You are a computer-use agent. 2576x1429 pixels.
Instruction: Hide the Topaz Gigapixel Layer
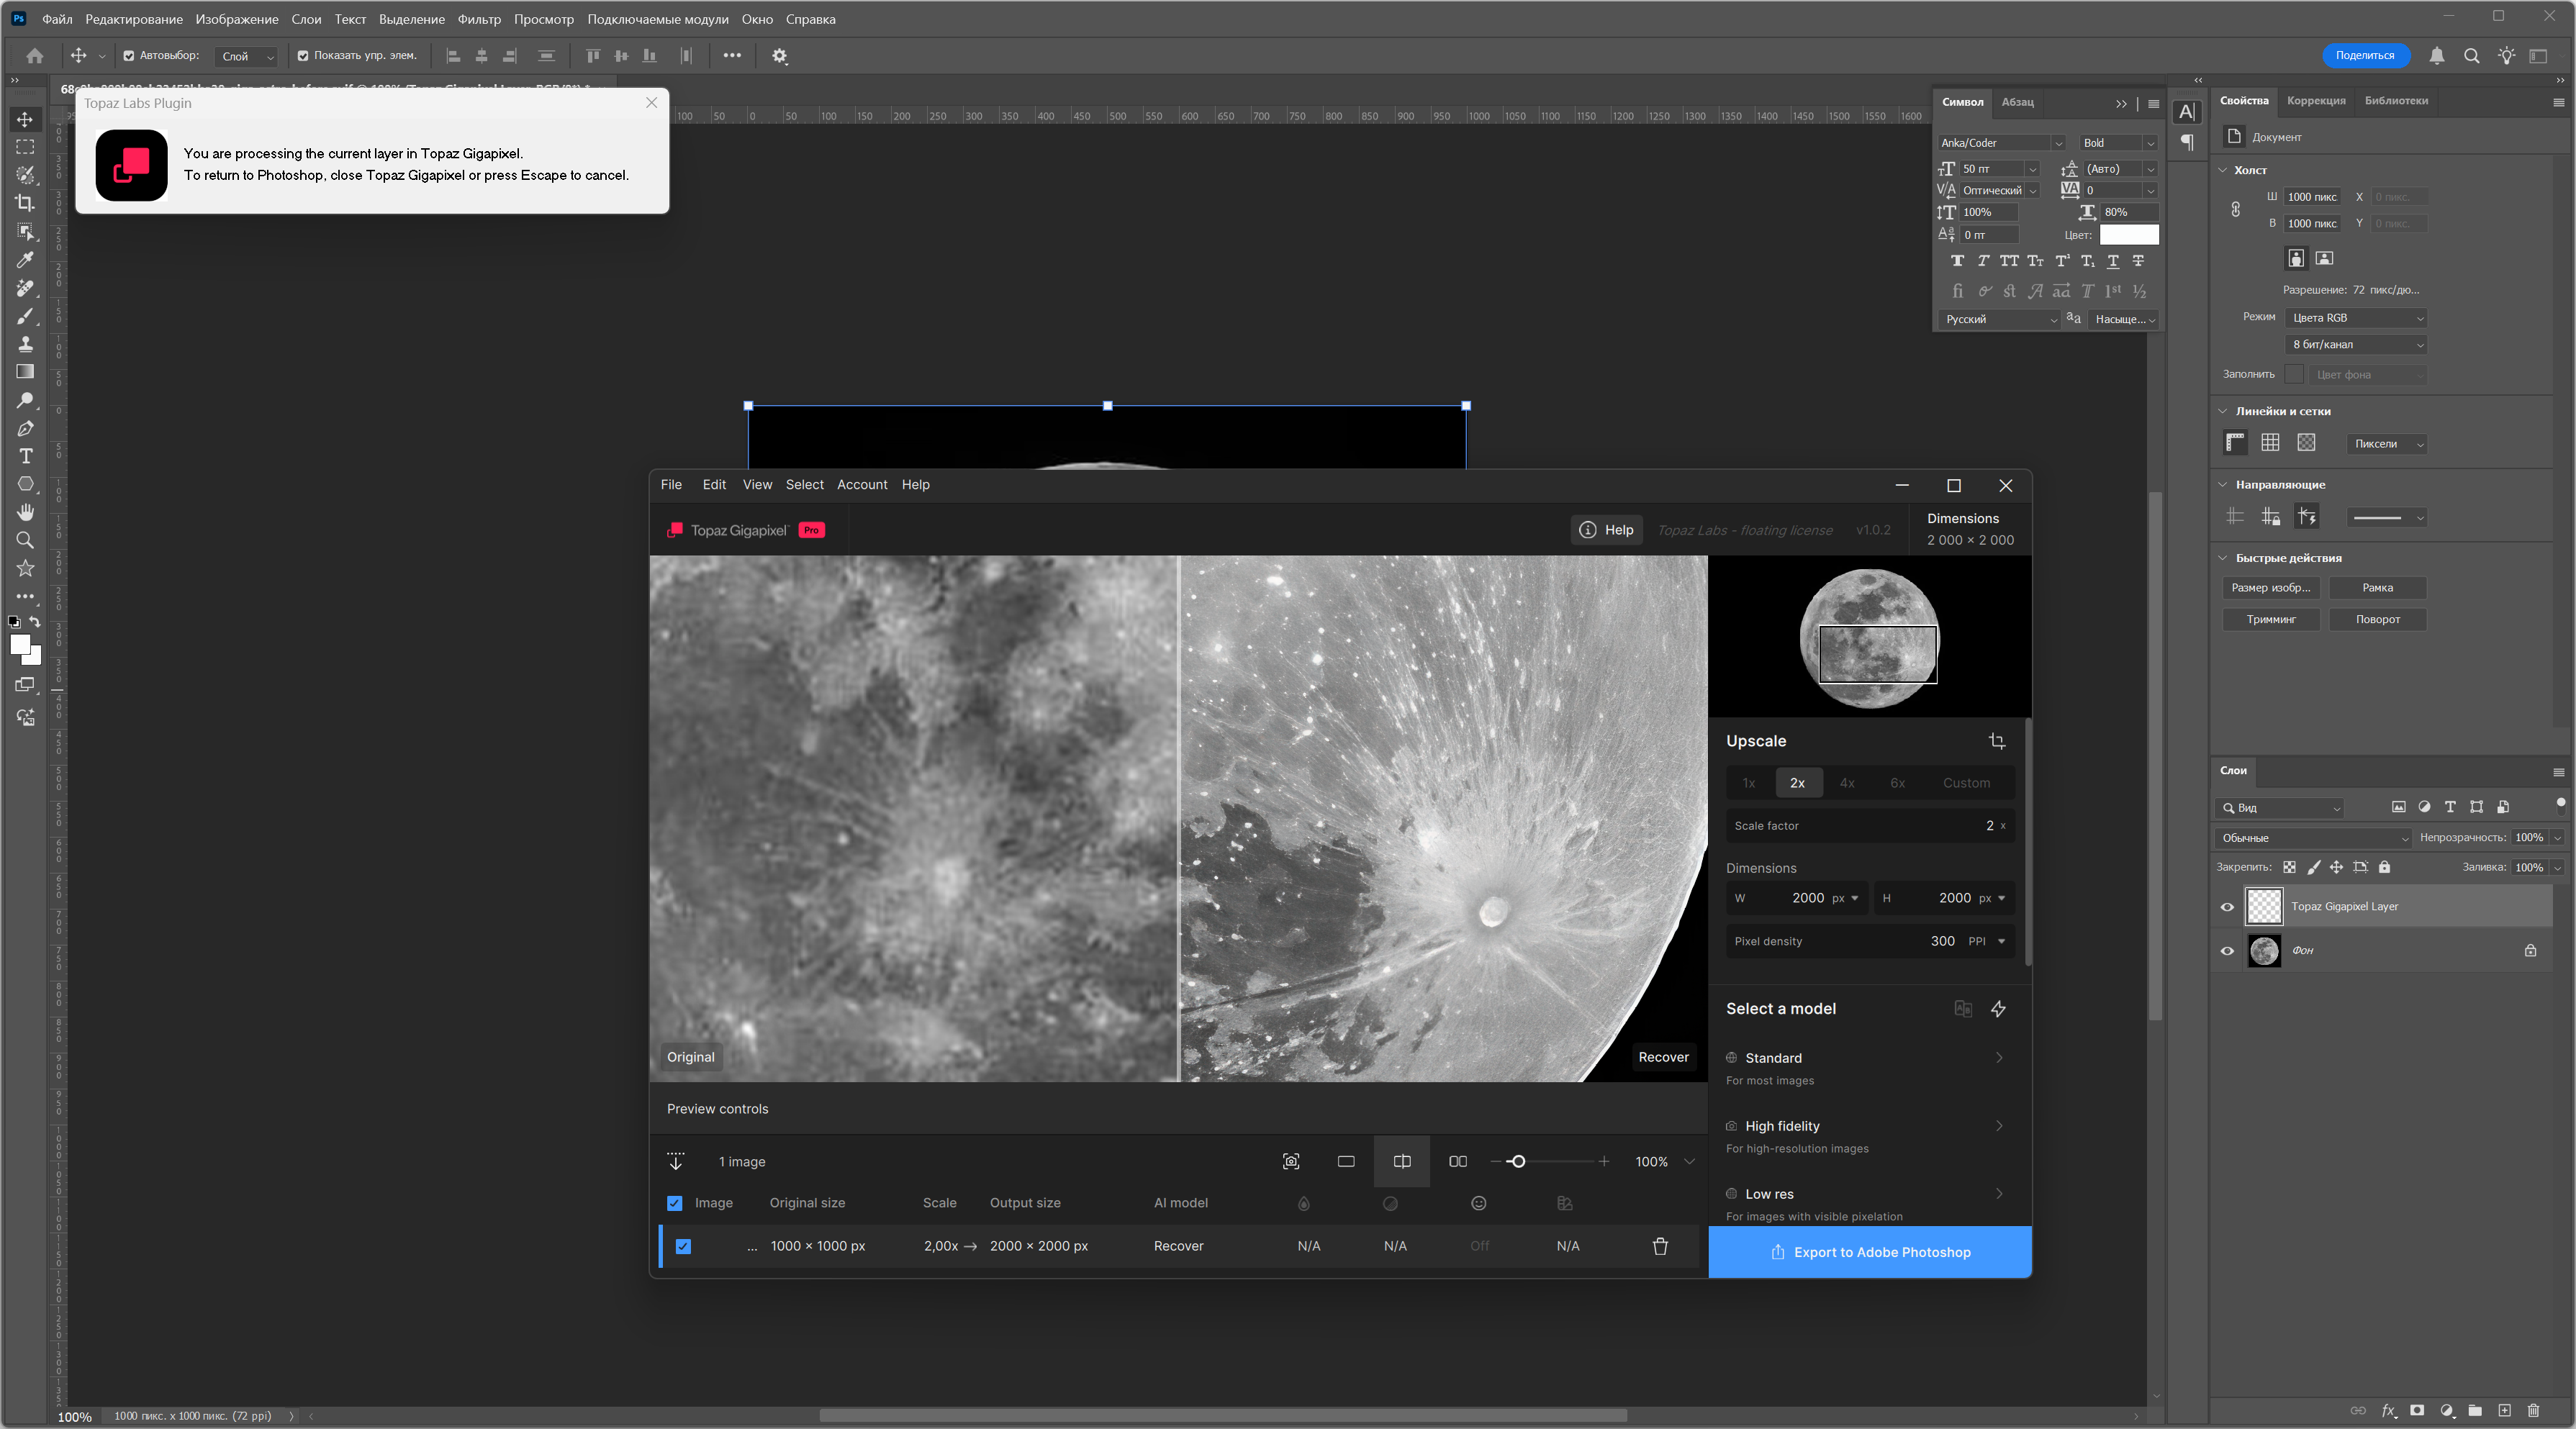click(x=2227, y=907)
